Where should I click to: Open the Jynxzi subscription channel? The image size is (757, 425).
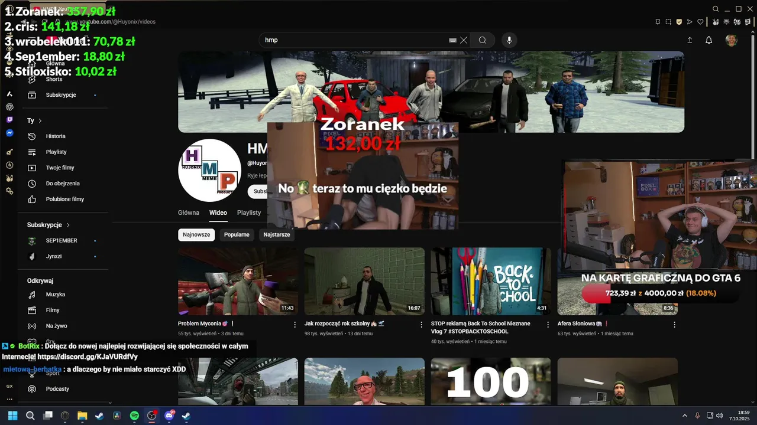pyautogui.click(x=54, y=256)
